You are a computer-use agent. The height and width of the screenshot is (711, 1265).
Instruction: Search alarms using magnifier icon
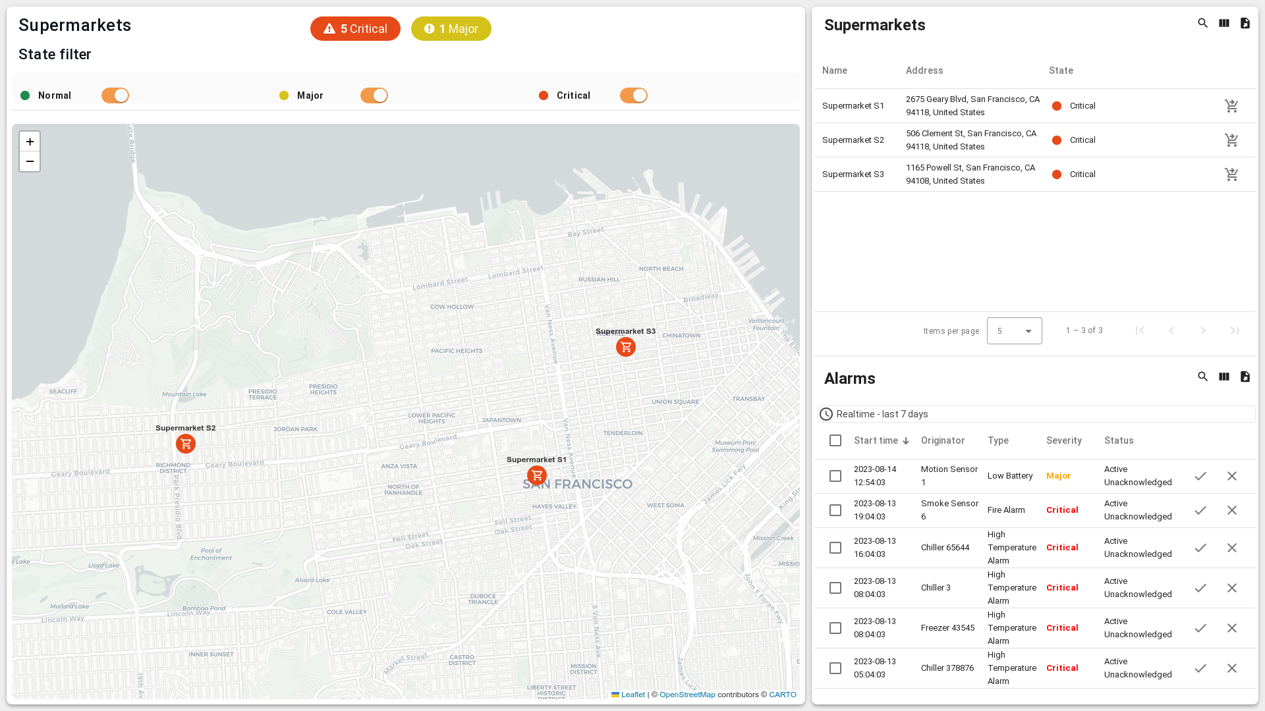[x=1202, y=377]
